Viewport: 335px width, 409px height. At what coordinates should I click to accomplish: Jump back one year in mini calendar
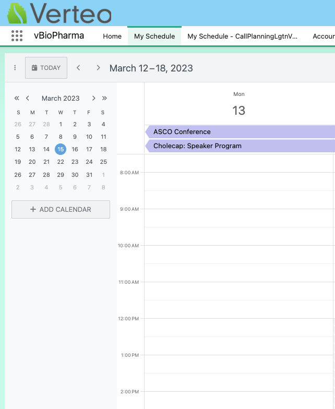coord(17,98)
